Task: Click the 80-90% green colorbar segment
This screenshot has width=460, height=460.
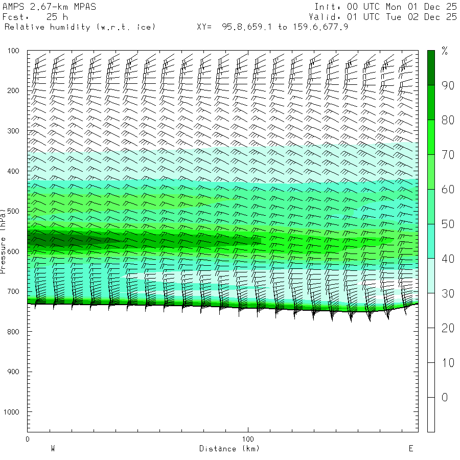Action: pyautogui.click(x=431, y=102)
